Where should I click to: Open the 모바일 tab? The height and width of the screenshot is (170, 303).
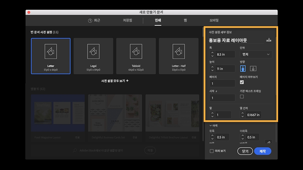click(214, 20)
